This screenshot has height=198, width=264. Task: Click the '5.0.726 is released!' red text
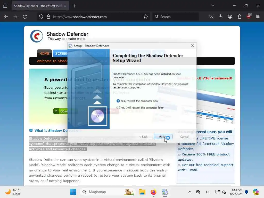[214, 78]
